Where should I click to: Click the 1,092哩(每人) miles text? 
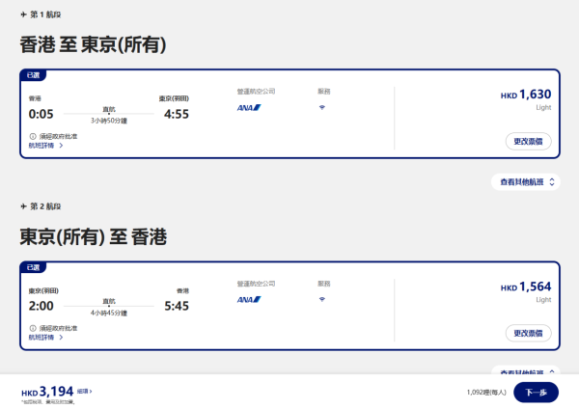tap(486, 392)
